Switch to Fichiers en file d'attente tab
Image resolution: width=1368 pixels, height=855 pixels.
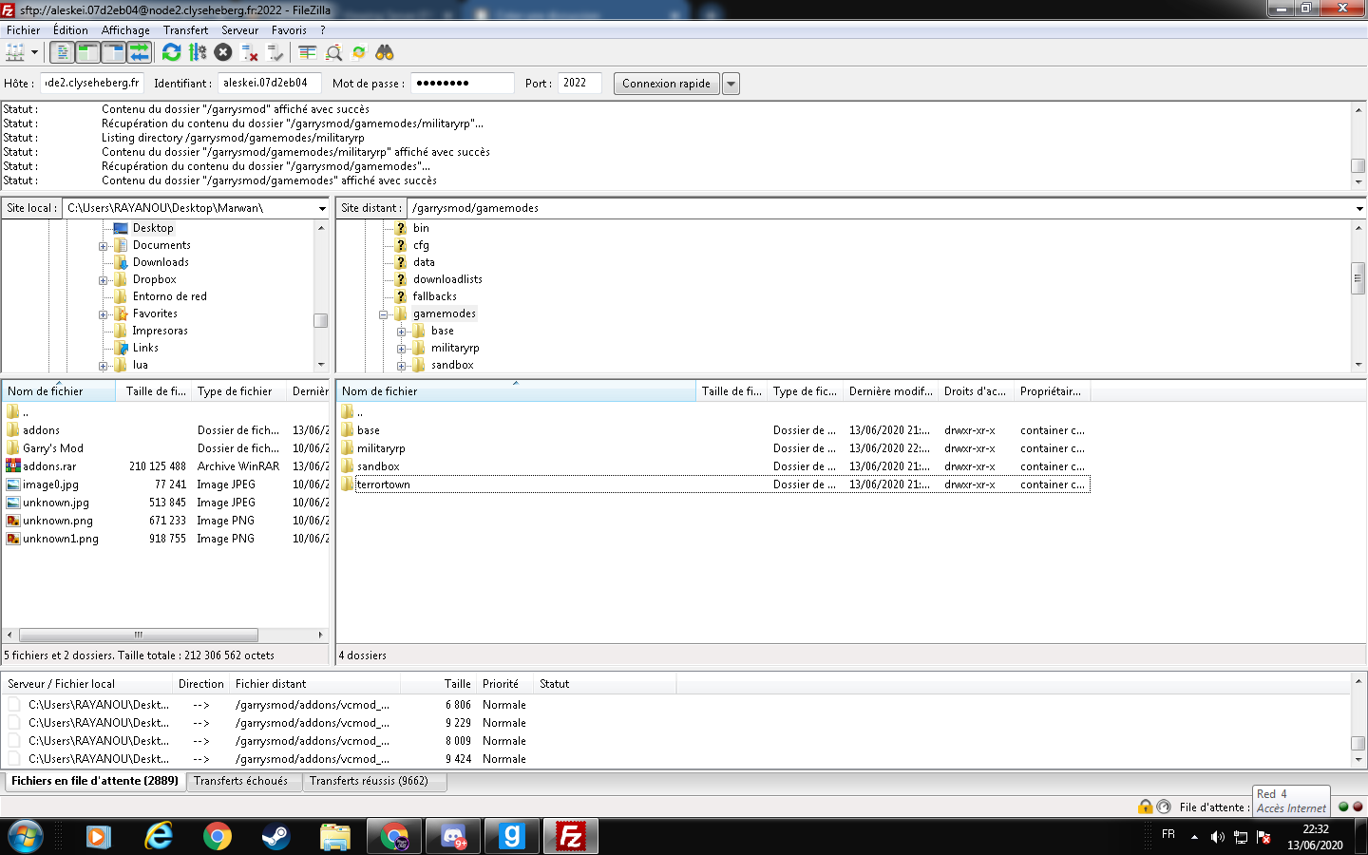[95, 781]
